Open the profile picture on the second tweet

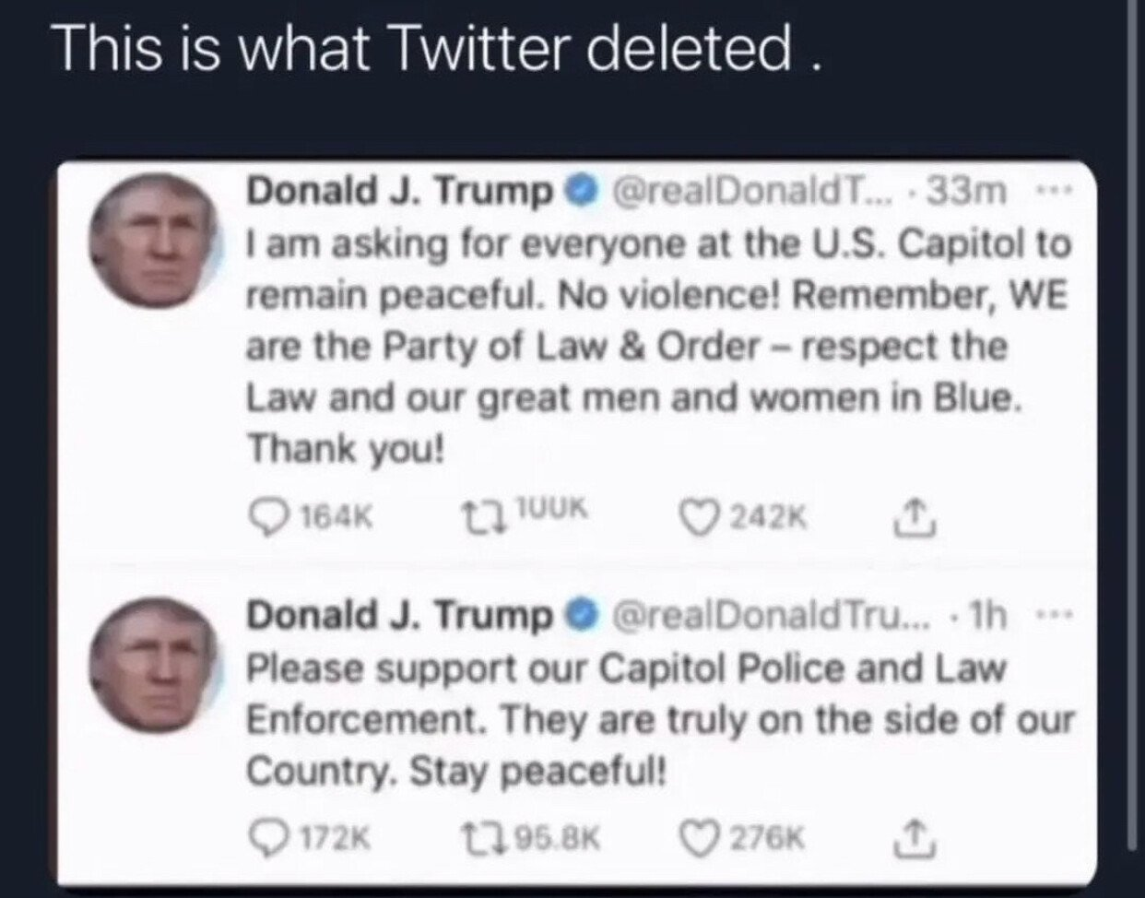click(x=154, y=665)
